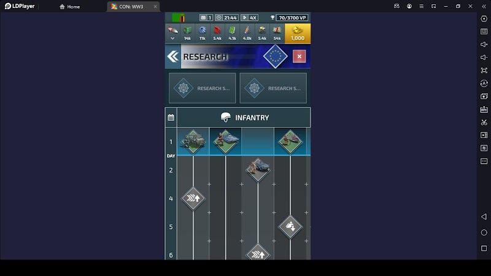This screenshot has height=276, width=491.
Task: Select the green electronics board resource 4.1k
Action: pyautogui.click(x=232, y=33)
